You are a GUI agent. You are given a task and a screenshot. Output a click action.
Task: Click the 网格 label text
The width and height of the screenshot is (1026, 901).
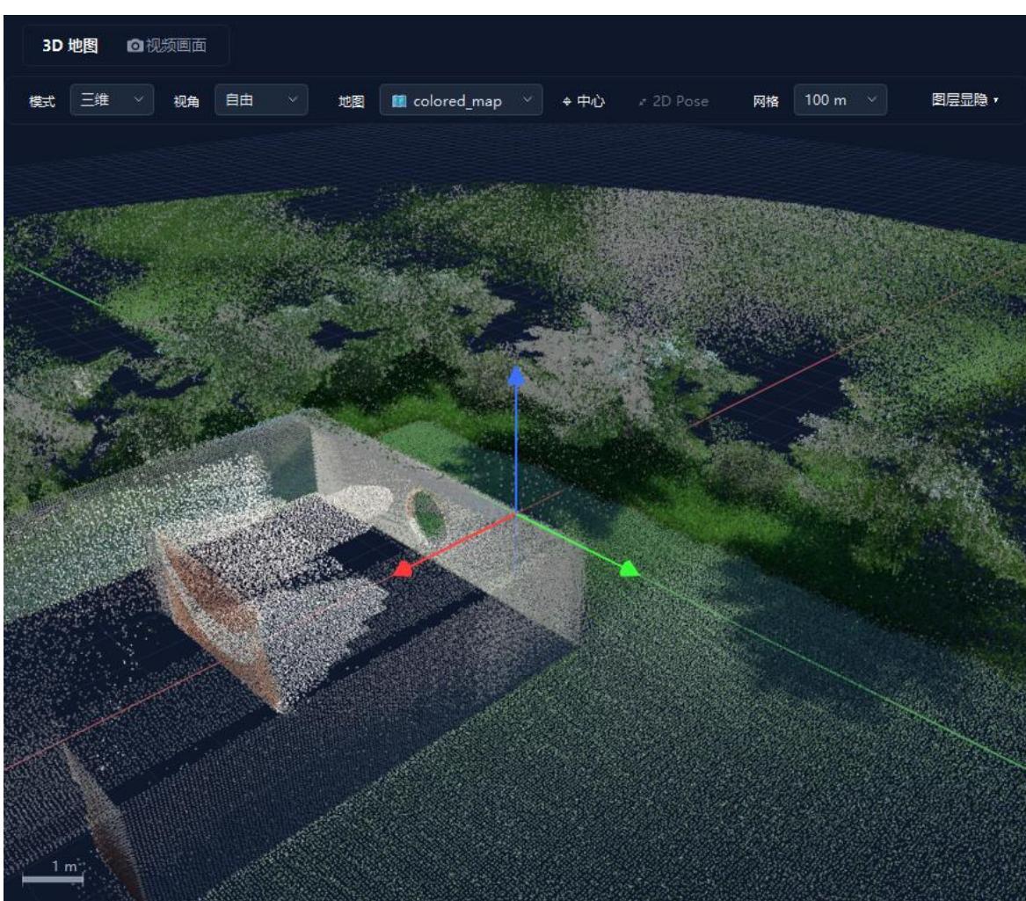click(766, 101)
